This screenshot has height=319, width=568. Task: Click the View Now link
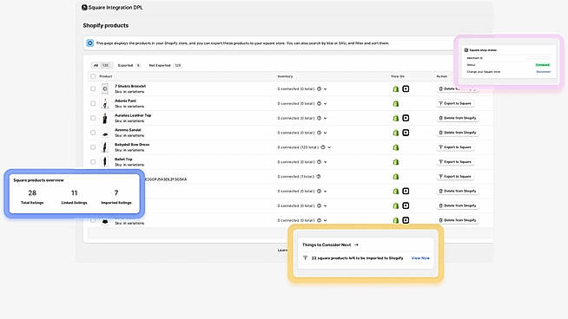point(420,258)
